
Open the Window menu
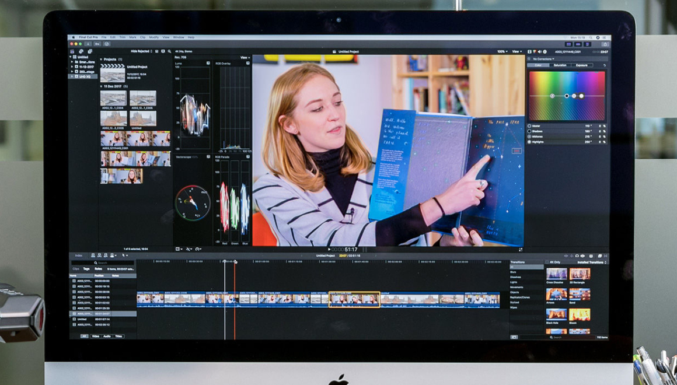click(x=179, y=37)
